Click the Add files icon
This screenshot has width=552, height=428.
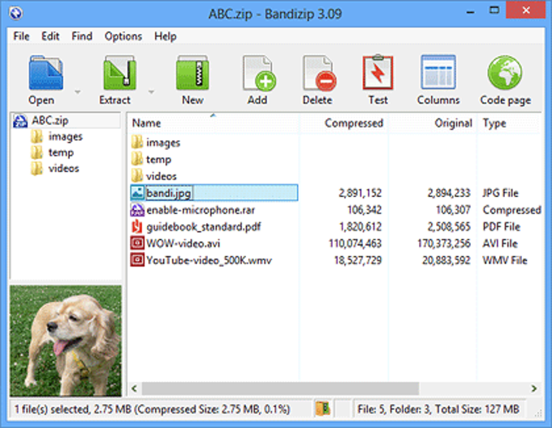tap(259, 73)
